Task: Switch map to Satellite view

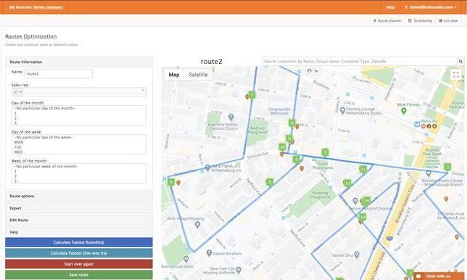Action: [198, 75]
